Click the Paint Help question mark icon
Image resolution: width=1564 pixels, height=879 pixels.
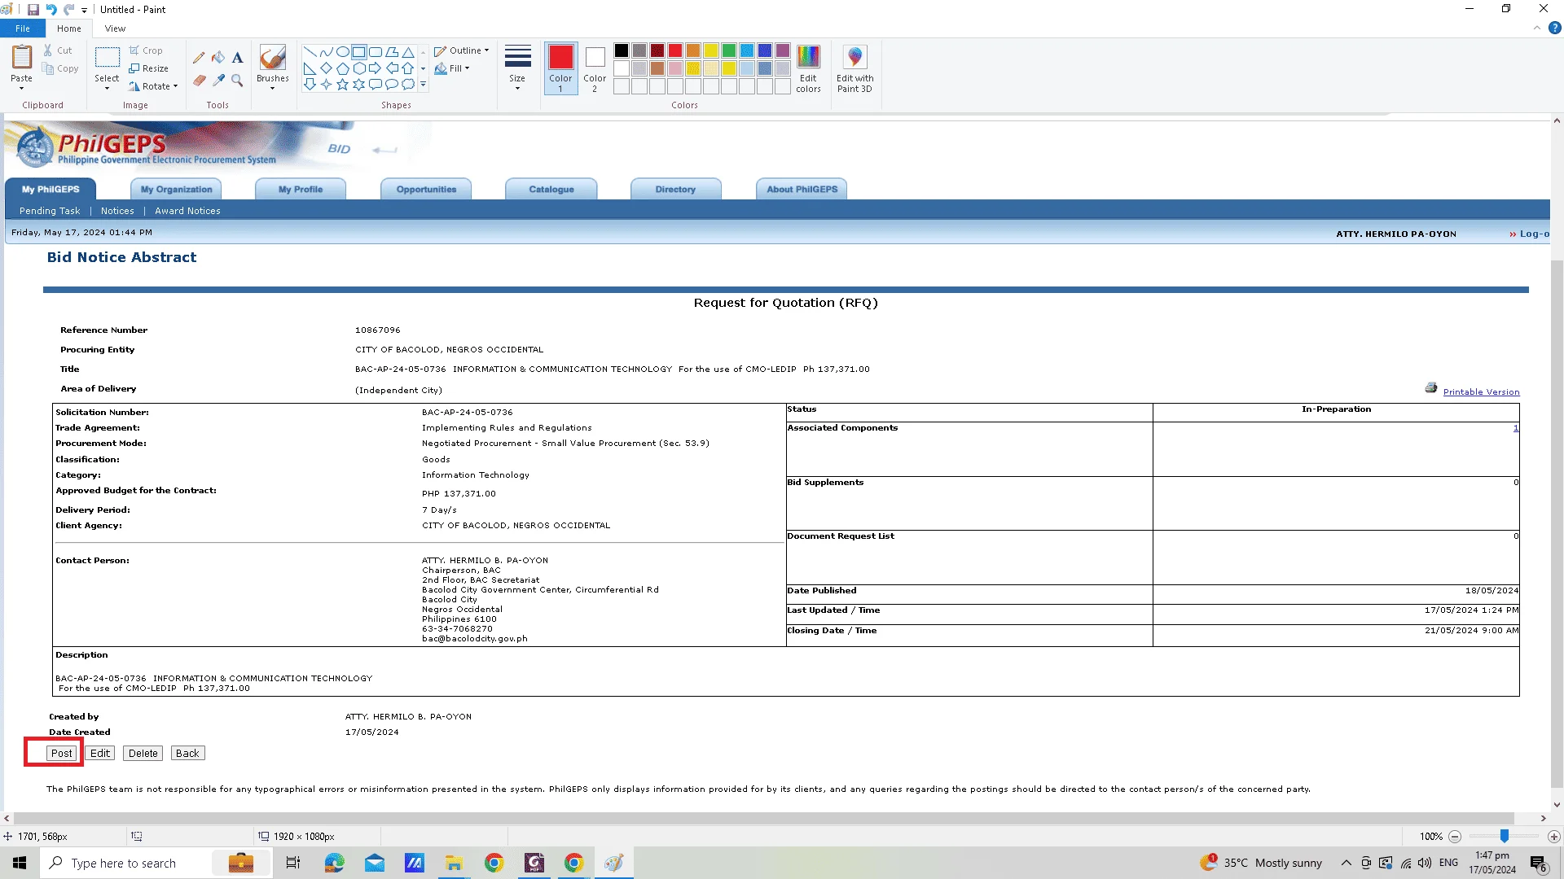point(1554,28)
